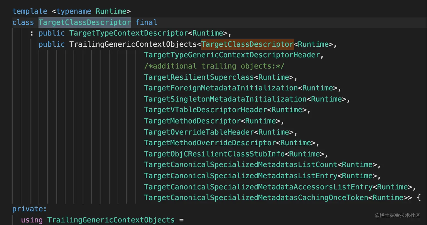Image resolution: width=427 pixels, height=225 pixels.
Task: Click the selected TargetClassDescriptor class name after 'class'
Action: pyautogui.click(x=84, y=22)
